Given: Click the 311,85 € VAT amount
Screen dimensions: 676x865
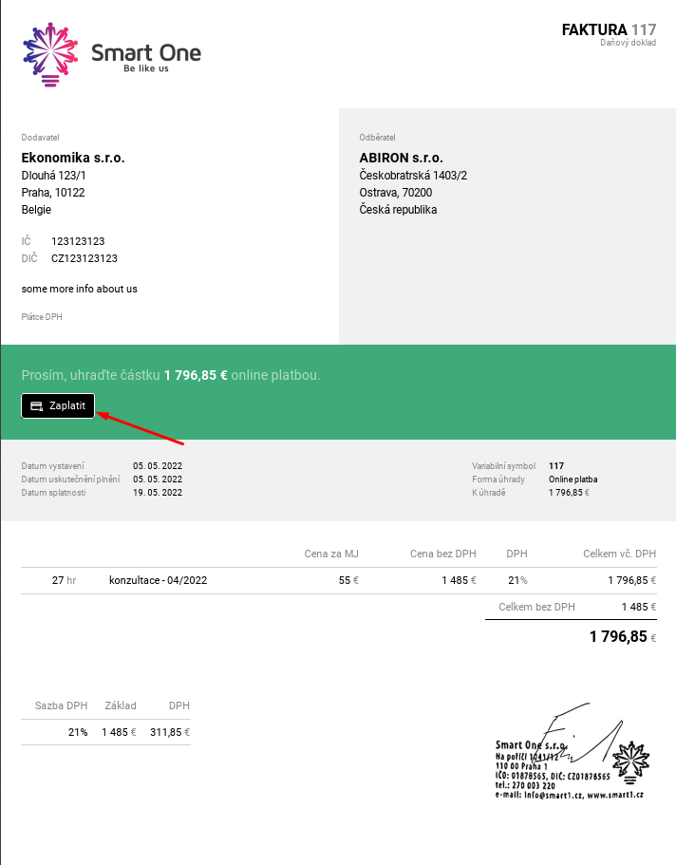Looking at the screenshot, I should click(x=170, y=732).
